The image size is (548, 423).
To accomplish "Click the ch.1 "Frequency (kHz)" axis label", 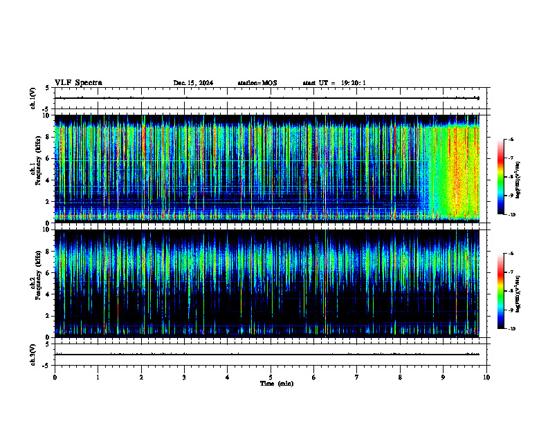I will 38,160.
